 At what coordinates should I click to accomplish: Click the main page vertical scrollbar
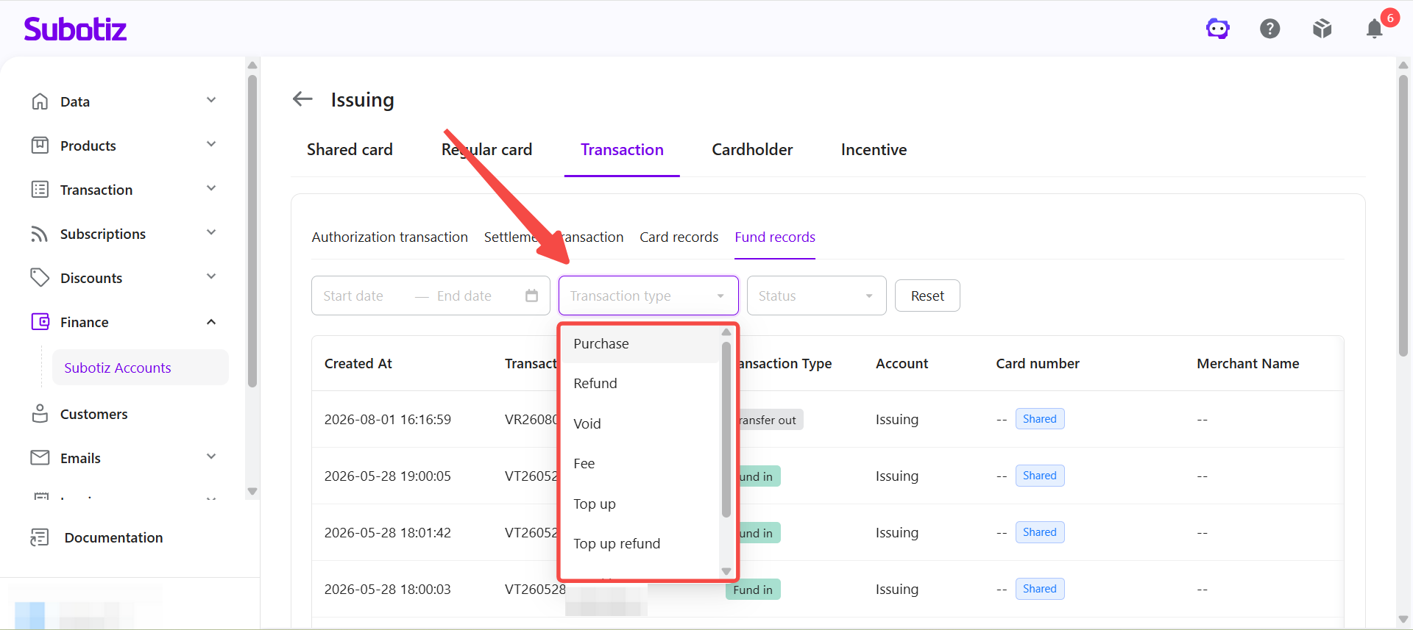pos(1403,215)
